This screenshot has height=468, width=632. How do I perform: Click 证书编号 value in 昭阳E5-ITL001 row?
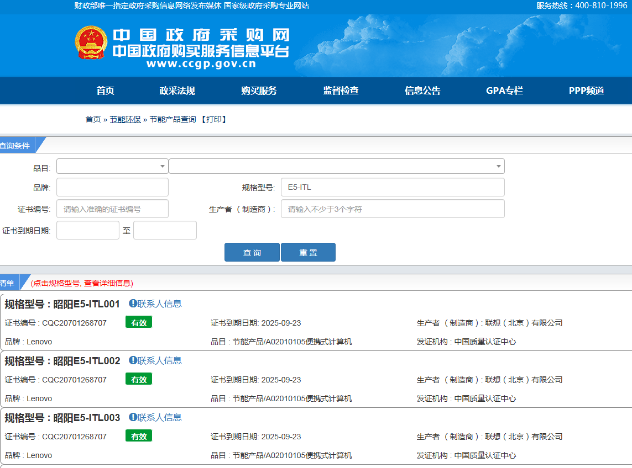tap(75, 323)
